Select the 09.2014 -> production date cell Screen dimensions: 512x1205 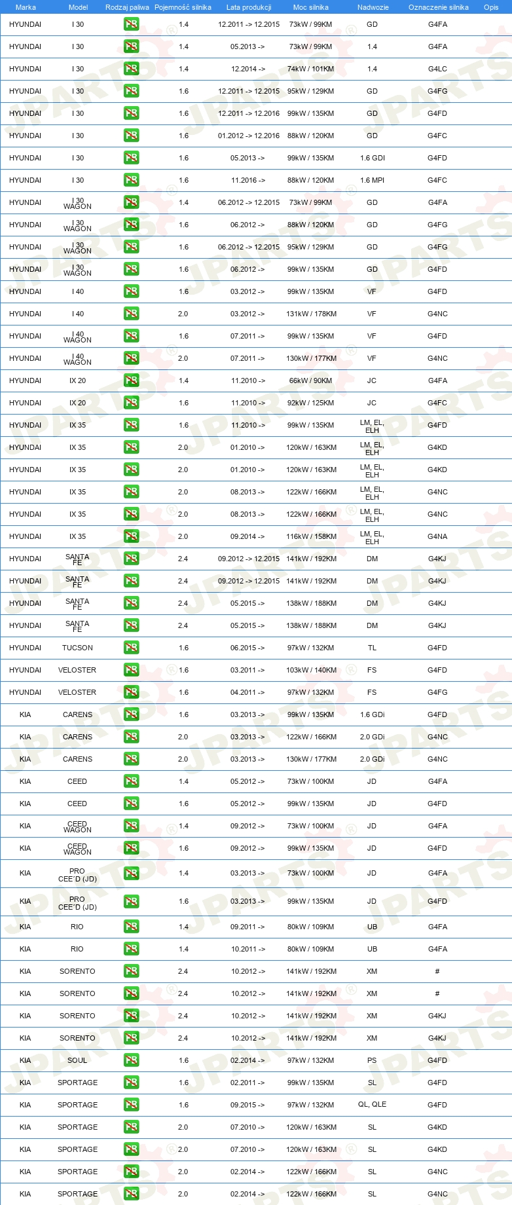click(247, 536)
